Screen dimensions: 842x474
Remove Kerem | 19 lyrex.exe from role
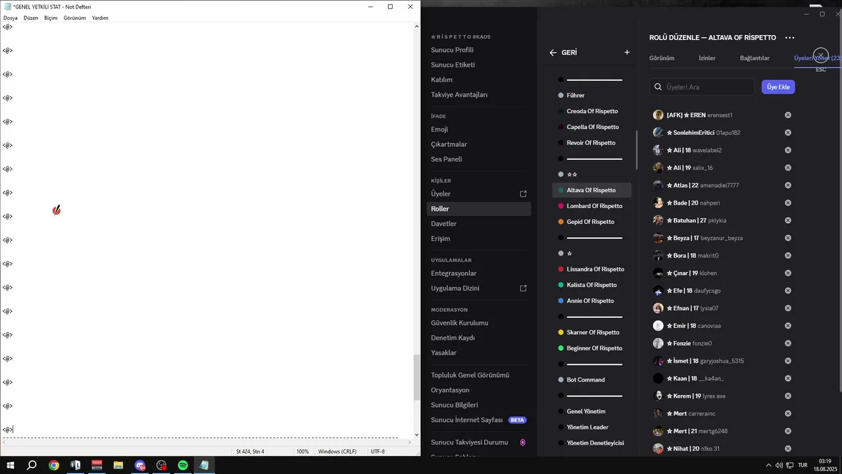click(788, 396)
